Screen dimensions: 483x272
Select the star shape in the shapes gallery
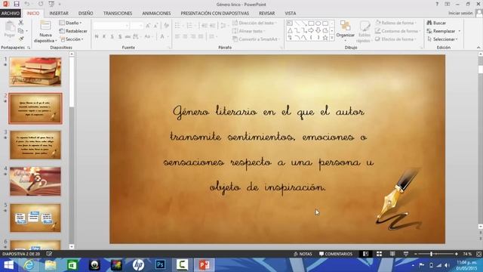(325, 37)
